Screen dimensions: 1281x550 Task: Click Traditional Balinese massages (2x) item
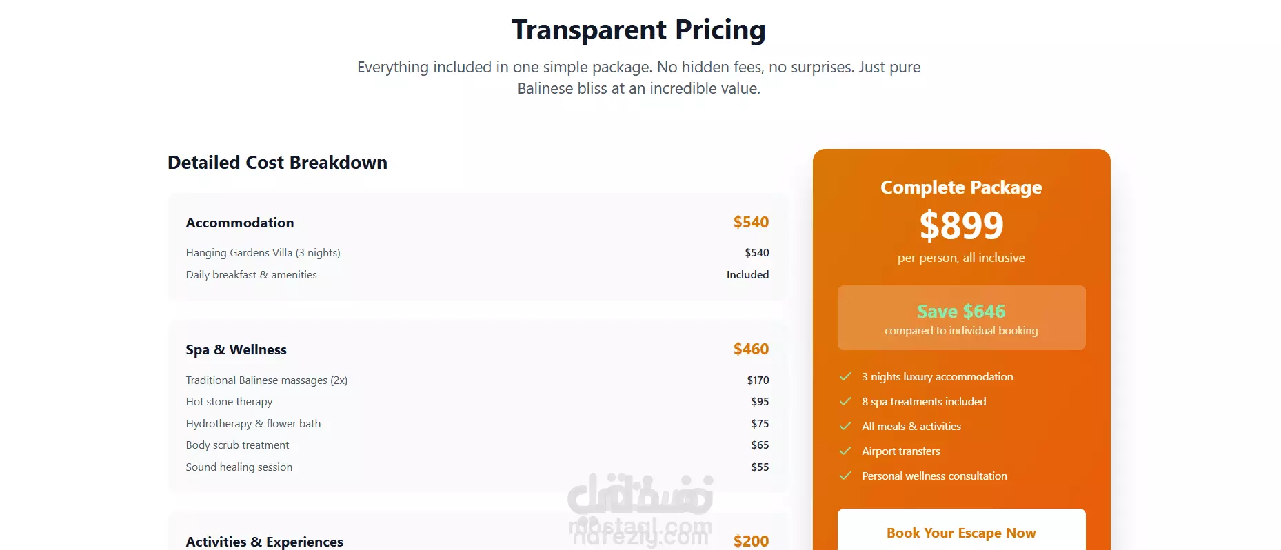tap(477, 380)
